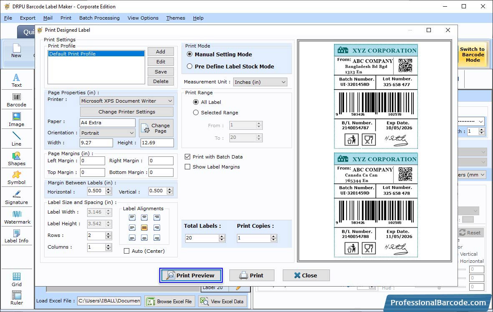Increase Horizontal margin between labels
Image resolution: width=493 pixels, height=312 pixels.
[108, 189]
